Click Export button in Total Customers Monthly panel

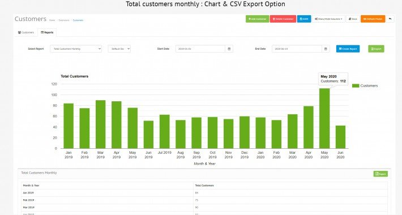(x=380, y=174)
